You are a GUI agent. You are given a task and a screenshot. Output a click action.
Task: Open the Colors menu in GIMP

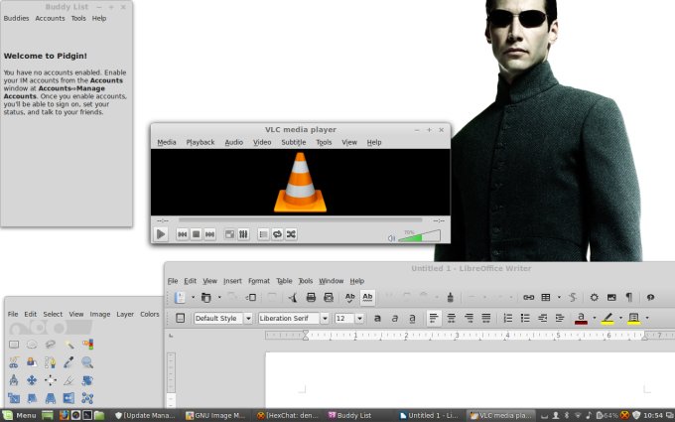coord(149,314)
